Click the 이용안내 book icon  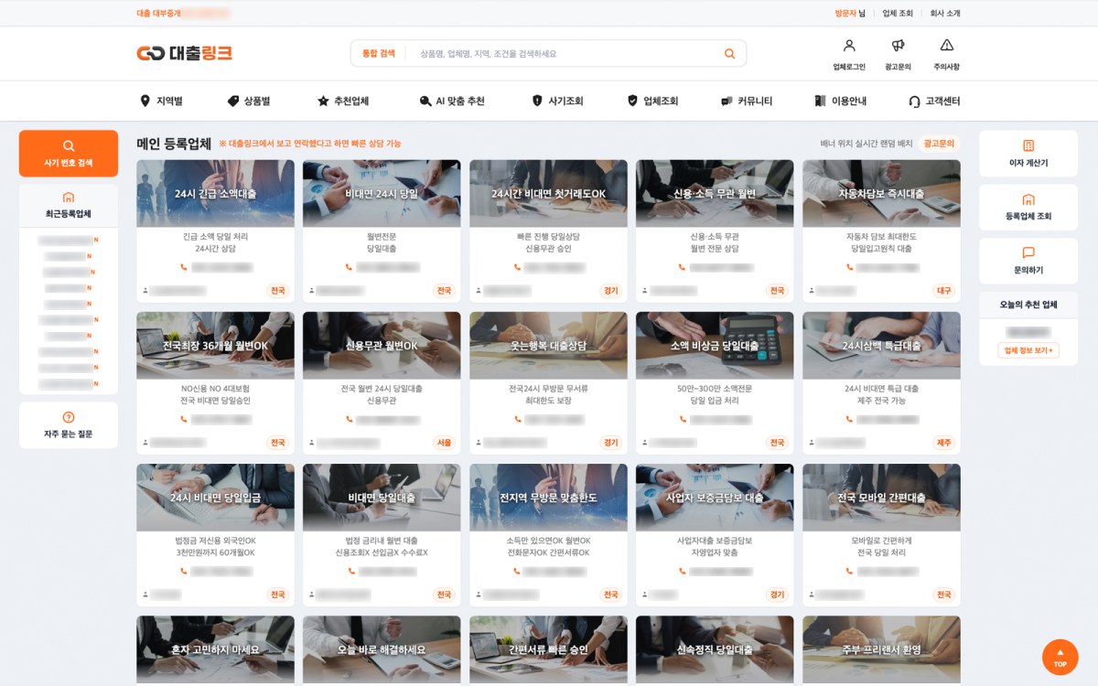pyautogui.click(x=820, y=101)
